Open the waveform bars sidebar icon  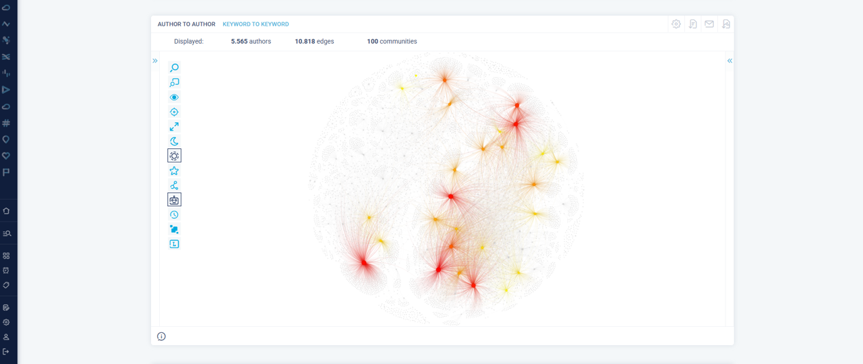(6, 73)
